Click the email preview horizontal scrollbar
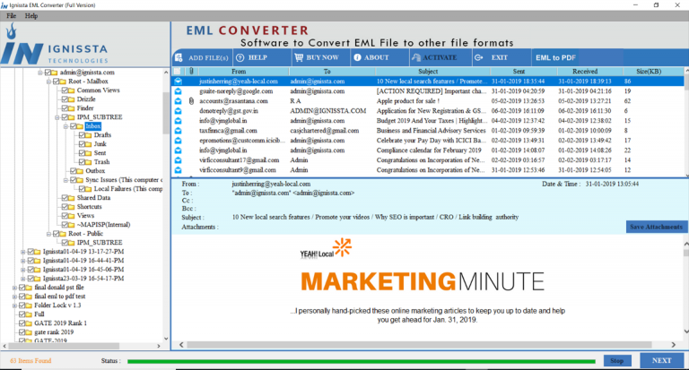 click(418, 345)
